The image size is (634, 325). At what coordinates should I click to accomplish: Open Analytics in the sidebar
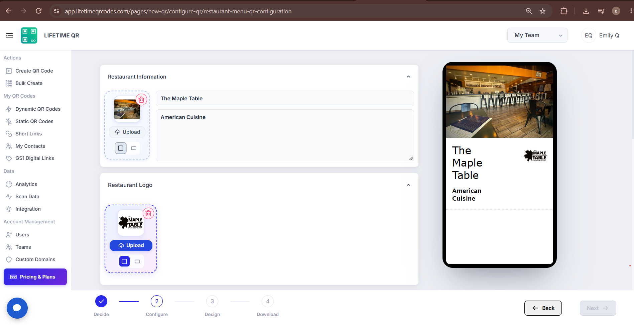click(x=26, y=184)
